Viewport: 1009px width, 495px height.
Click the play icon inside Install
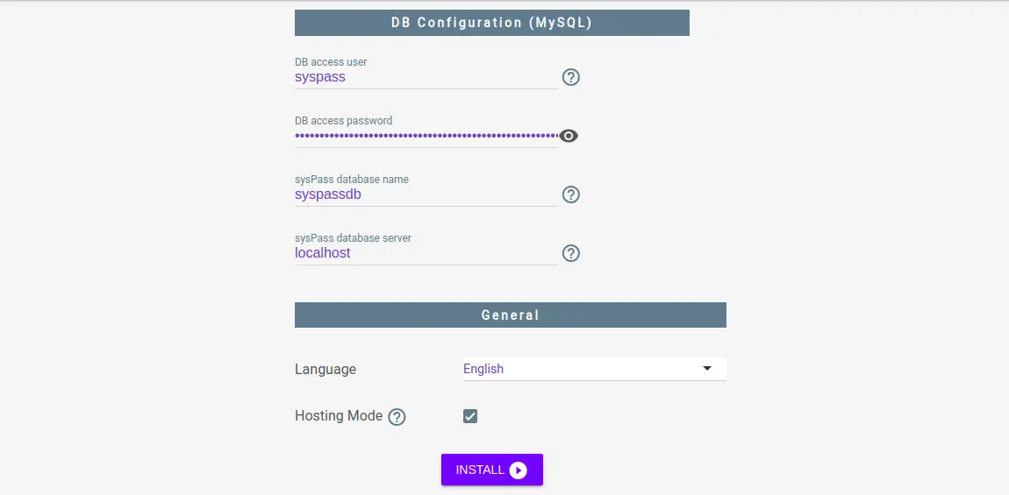coord(518,470)
